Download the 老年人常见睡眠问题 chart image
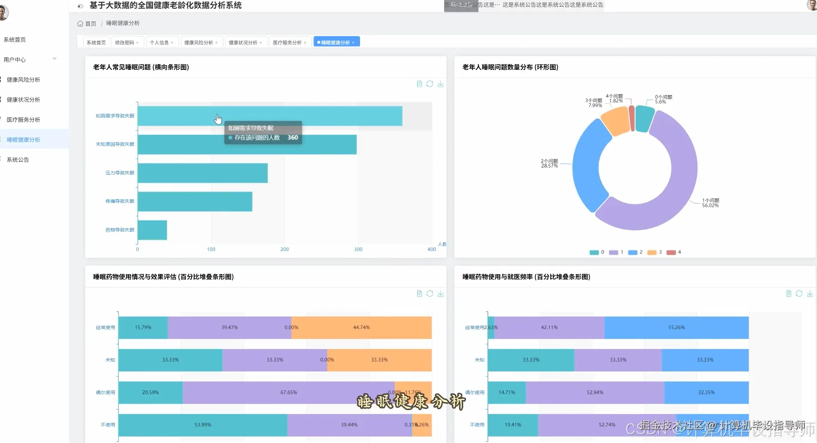 click(441, 84)
